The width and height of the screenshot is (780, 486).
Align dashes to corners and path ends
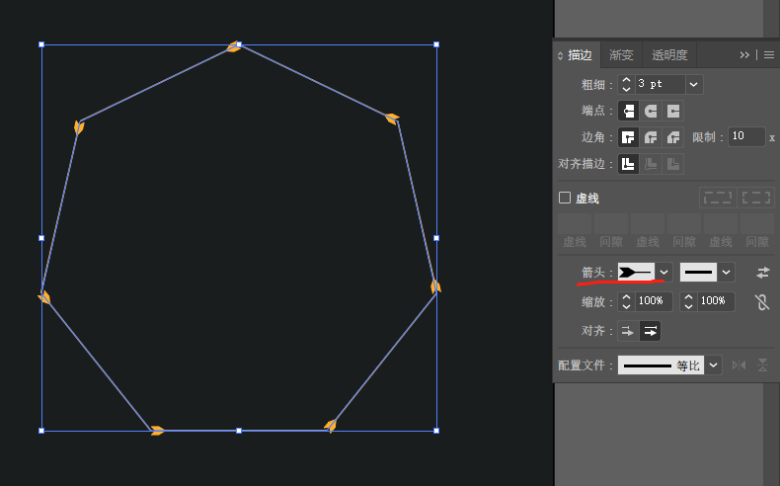(756, 198)
